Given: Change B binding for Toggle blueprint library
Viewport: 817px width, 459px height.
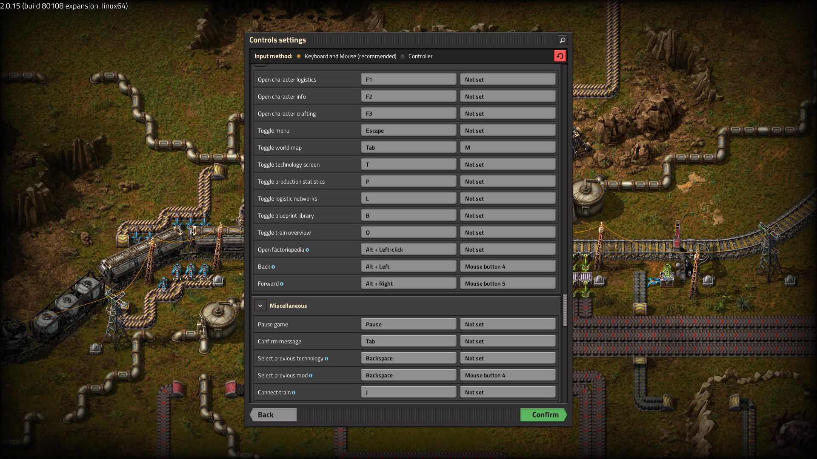Looking at the screenshot, I should point(408,215).
